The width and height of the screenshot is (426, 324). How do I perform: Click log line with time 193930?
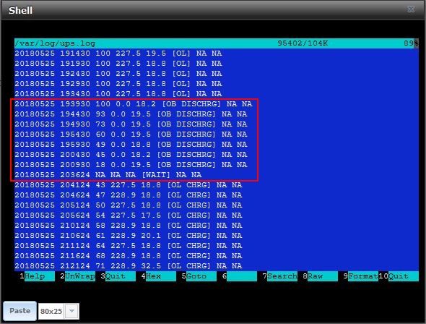[x=134, y=104]
